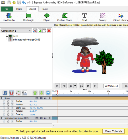This screenshot has width=128, height=140.
Task: Jump to start of composition
Action: click(x=57, y=86)
